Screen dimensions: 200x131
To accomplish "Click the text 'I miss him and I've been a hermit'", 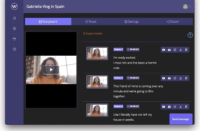I will [135, 63].
